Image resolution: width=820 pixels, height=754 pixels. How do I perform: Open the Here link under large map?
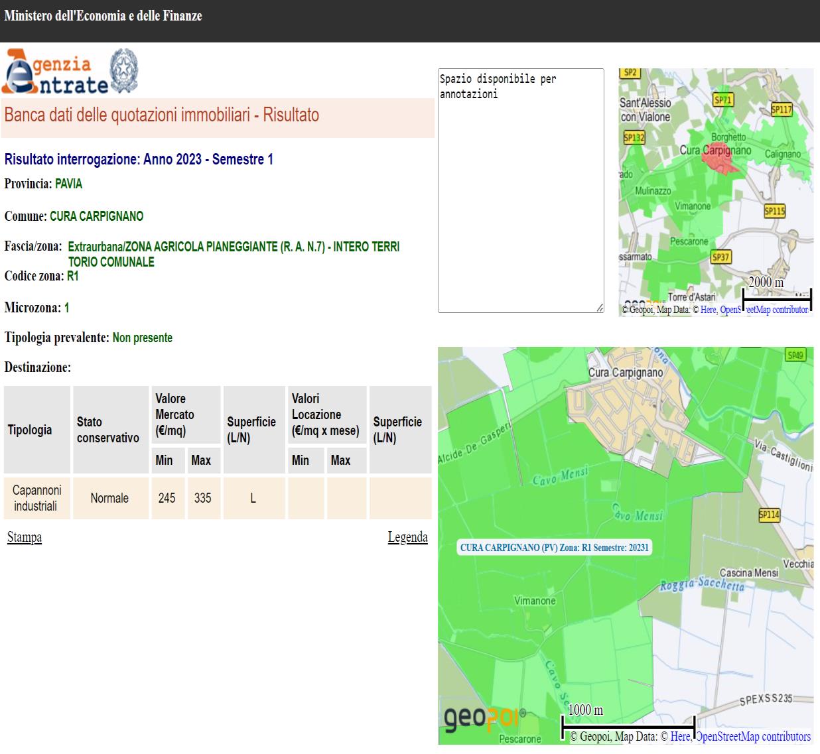[x=680, y=736]
